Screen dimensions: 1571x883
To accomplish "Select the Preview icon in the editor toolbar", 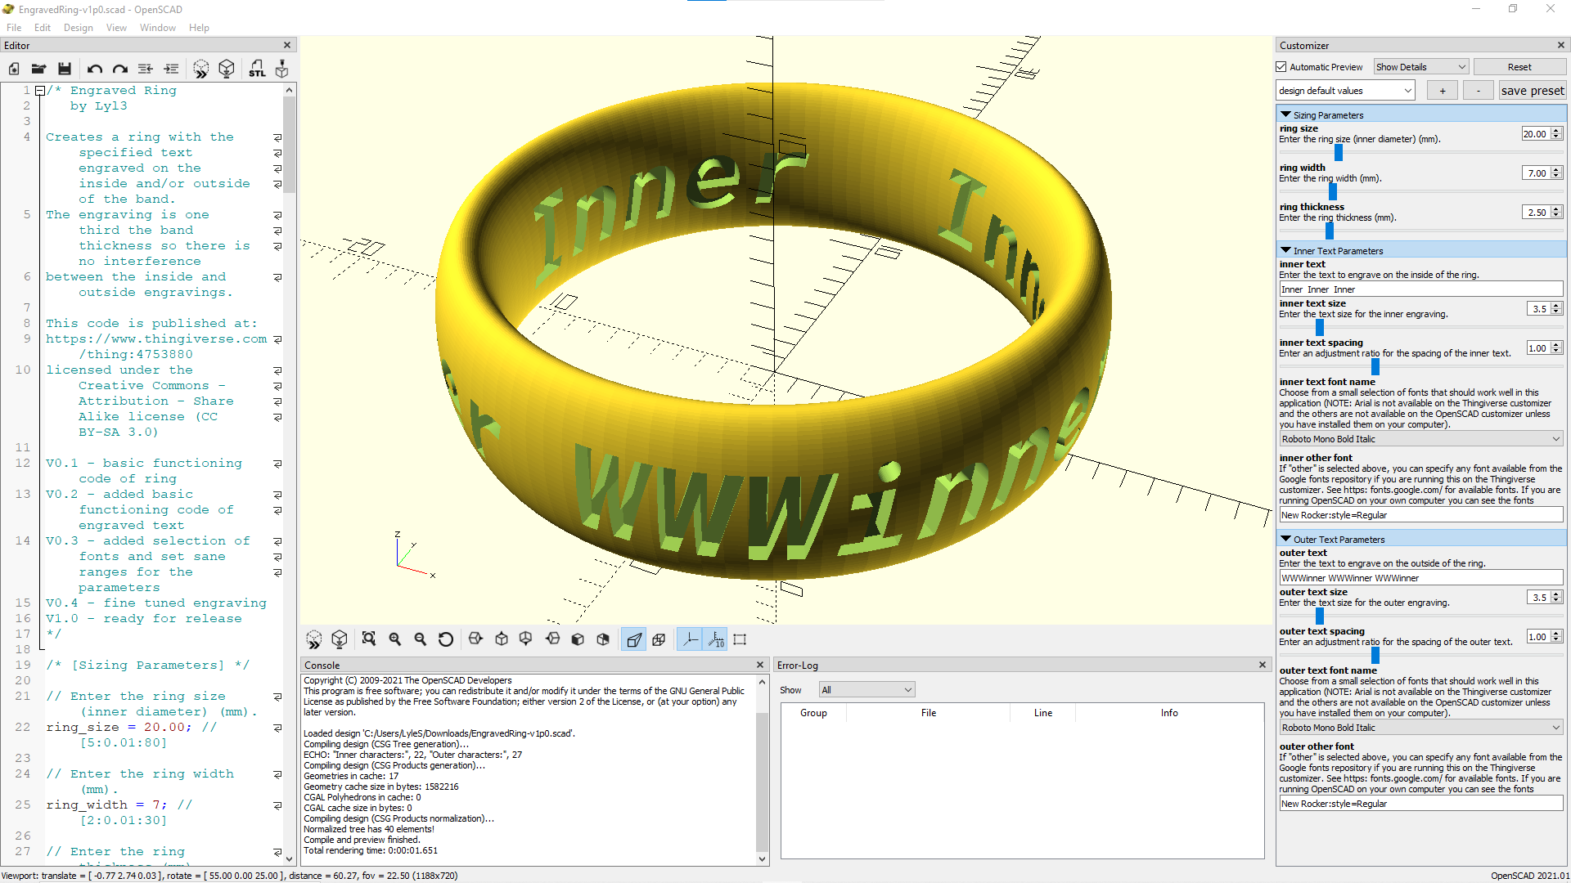I will click(x=200, y=69).
